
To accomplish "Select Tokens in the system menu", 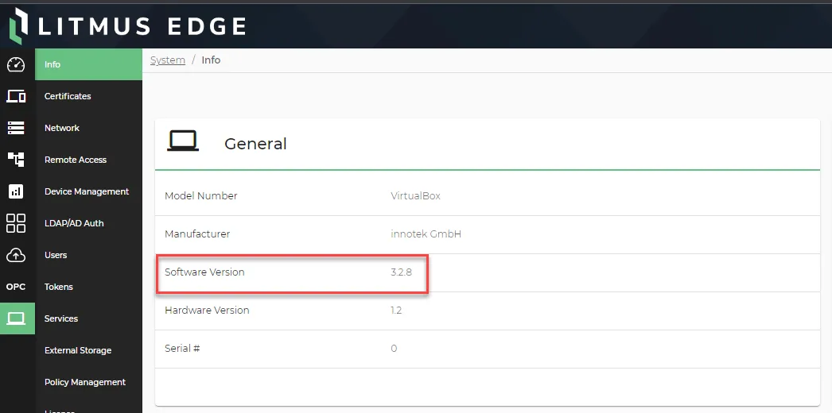I will [59, 287].
